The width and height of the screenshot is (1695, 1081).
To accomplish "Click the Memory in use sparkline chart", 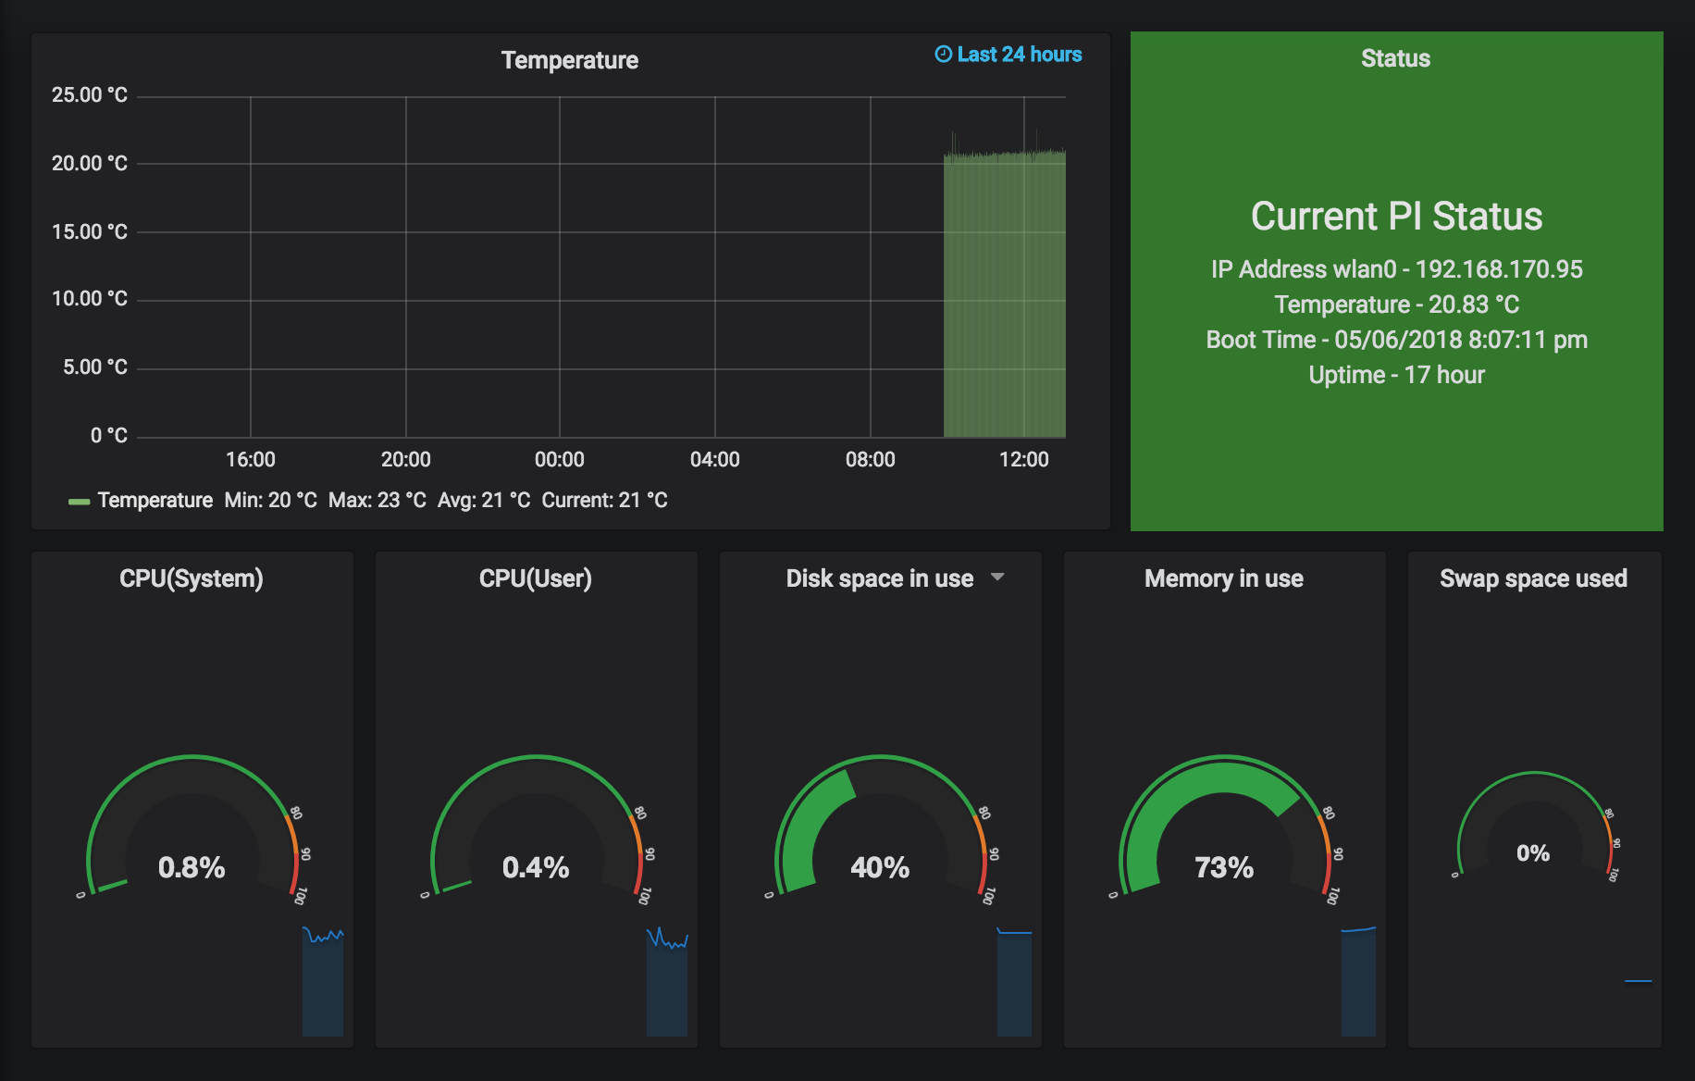I will [1358, 981].
